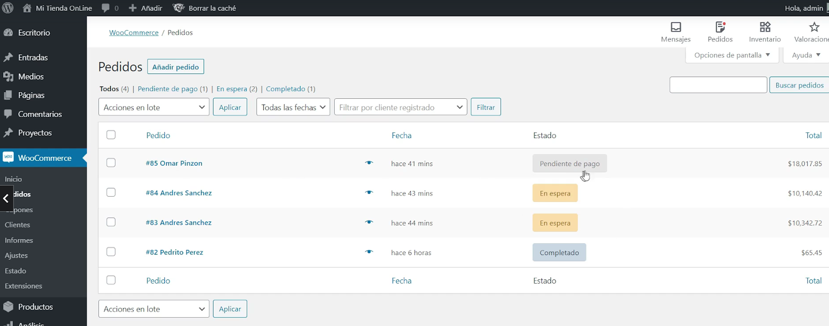Expand the Ayuda panel
This screenshot has width=829, height=326.
click(806, 55)
